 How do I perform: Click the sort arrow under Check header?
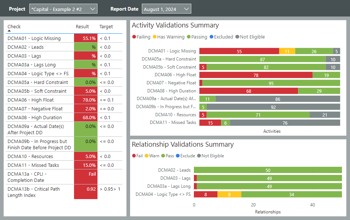pyautogui.click(x=10, y=31)
